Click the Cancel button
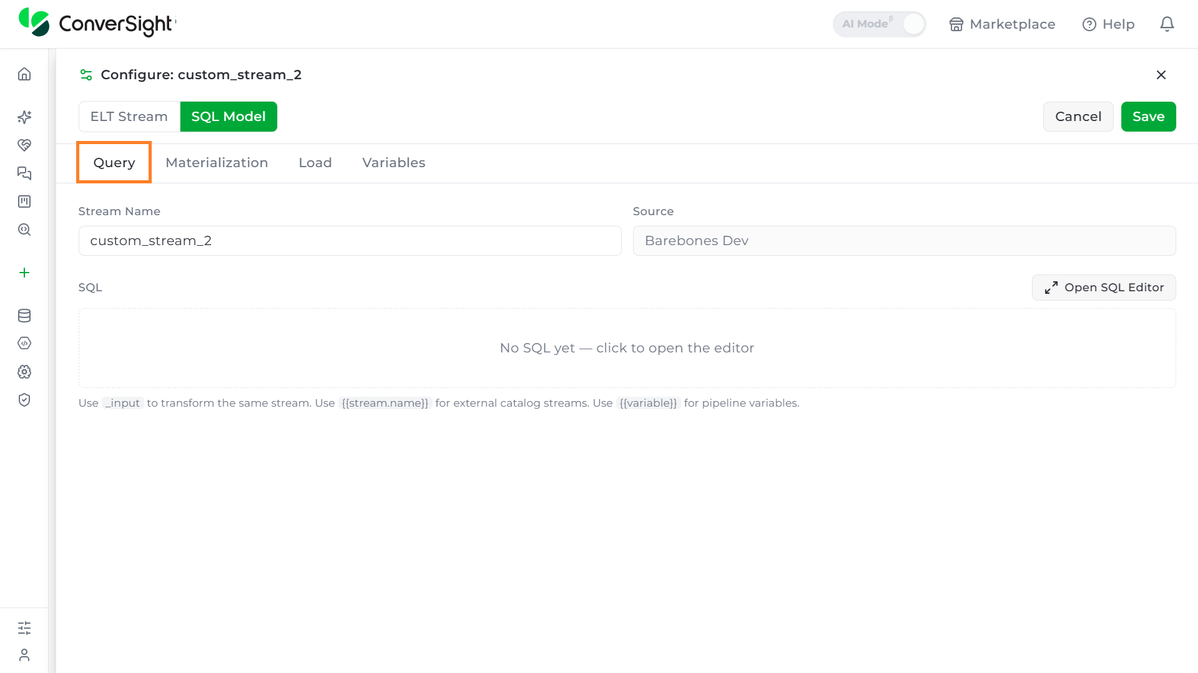The height and width of the screenshot is (673, 1198). coord(1078,117)
